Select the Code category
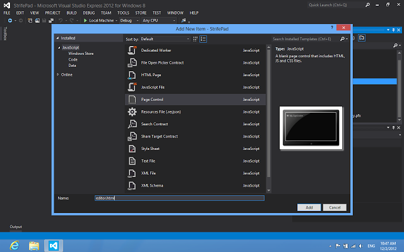Screen dimensions: 404x252 coord(73,59)
